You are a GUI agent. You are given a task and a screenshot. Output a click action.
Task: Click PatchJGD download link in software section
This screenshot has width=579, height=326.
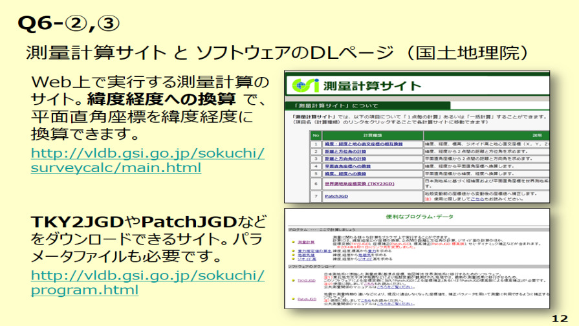pos(306,299)
